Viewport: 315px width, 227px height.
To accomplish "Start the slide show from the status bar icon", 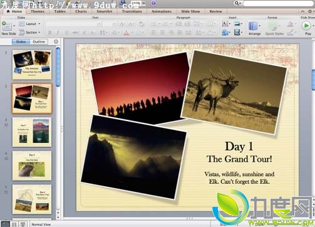I will pos(23,224).
